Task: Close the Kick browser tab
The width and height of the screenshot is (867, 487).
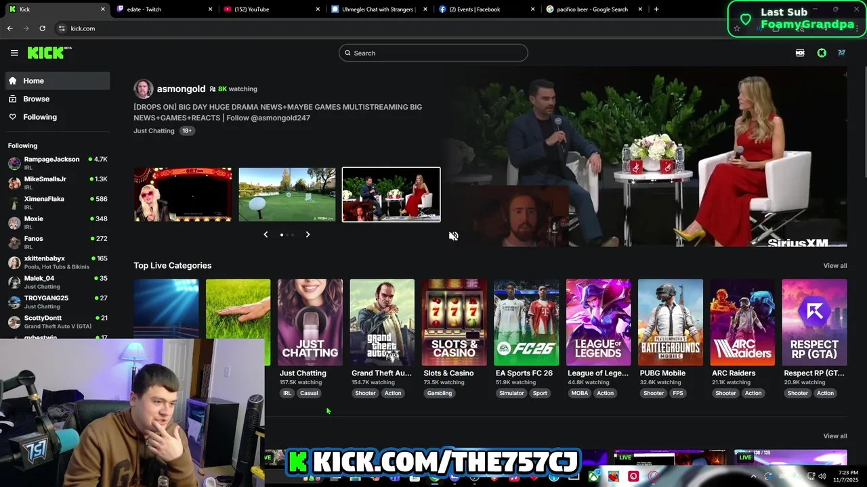Action: (x=103, y=9)
